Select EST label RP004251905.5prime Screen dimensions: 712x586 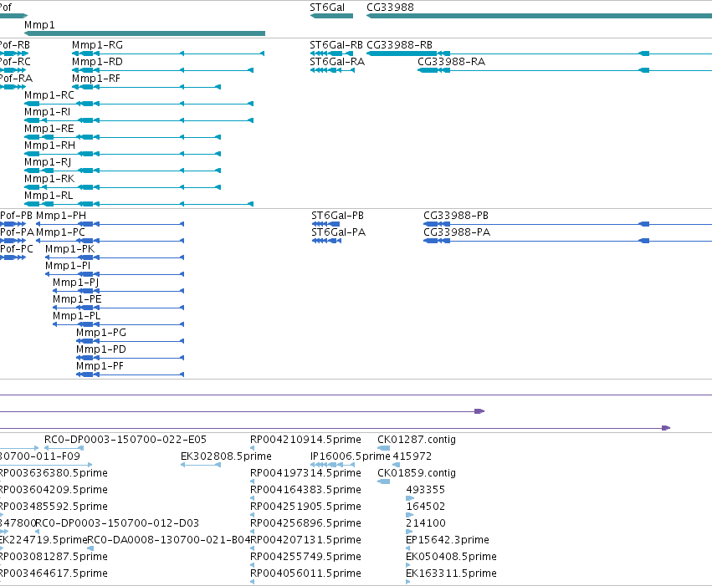pos(305,507)
